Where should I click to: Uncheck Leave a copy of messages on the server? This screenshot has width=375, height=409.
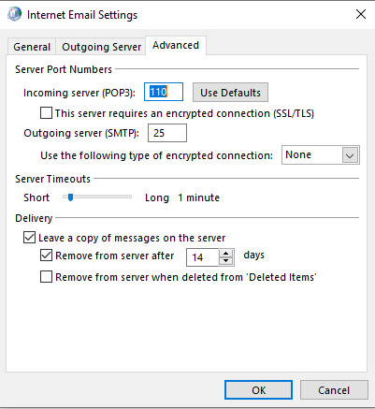pos(29,238)
